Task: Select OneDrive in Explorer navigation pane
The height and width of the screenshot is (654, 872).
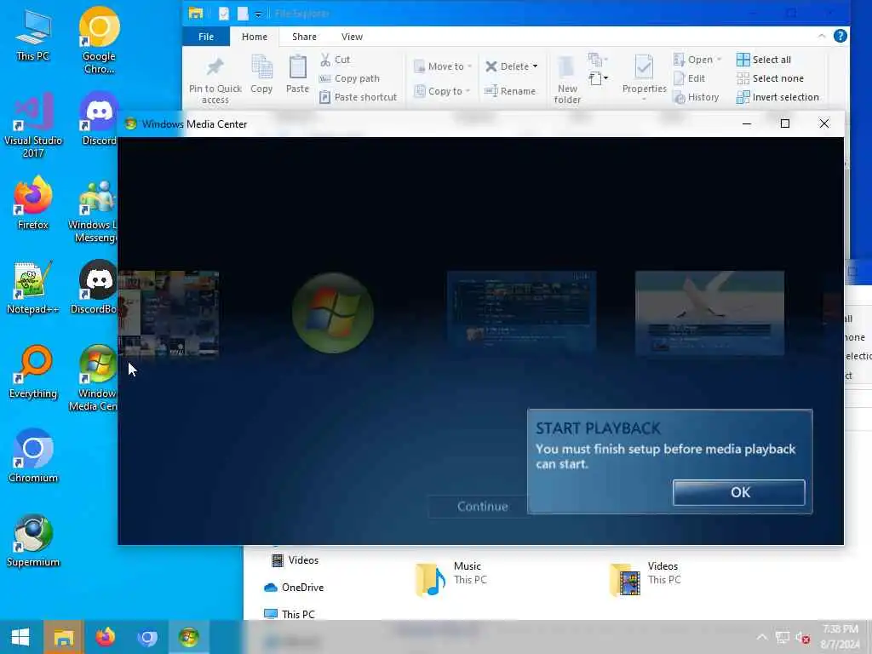Action: tap(294, 588)
